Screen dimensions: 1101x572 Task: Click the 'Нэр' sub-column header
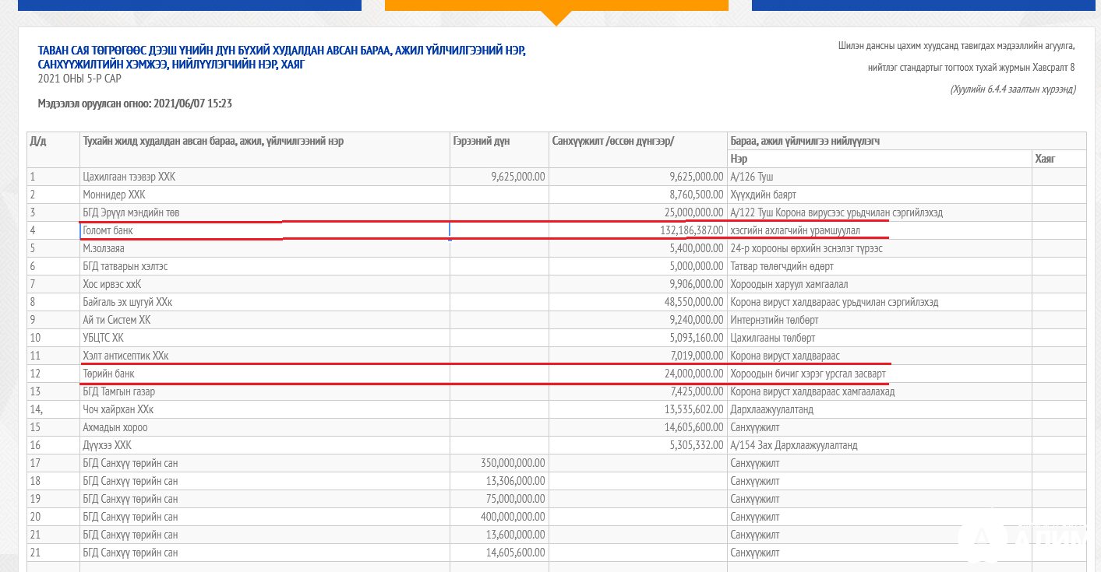point(880,159)
